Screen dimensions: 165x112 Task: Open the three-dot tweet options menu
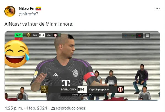[x=158, y=9]
